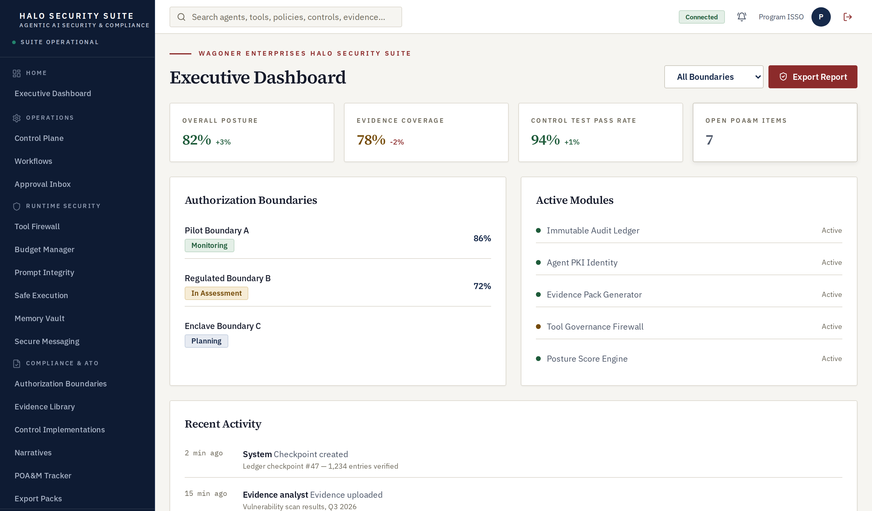Open Control Implementations

[x=60, y=429]
